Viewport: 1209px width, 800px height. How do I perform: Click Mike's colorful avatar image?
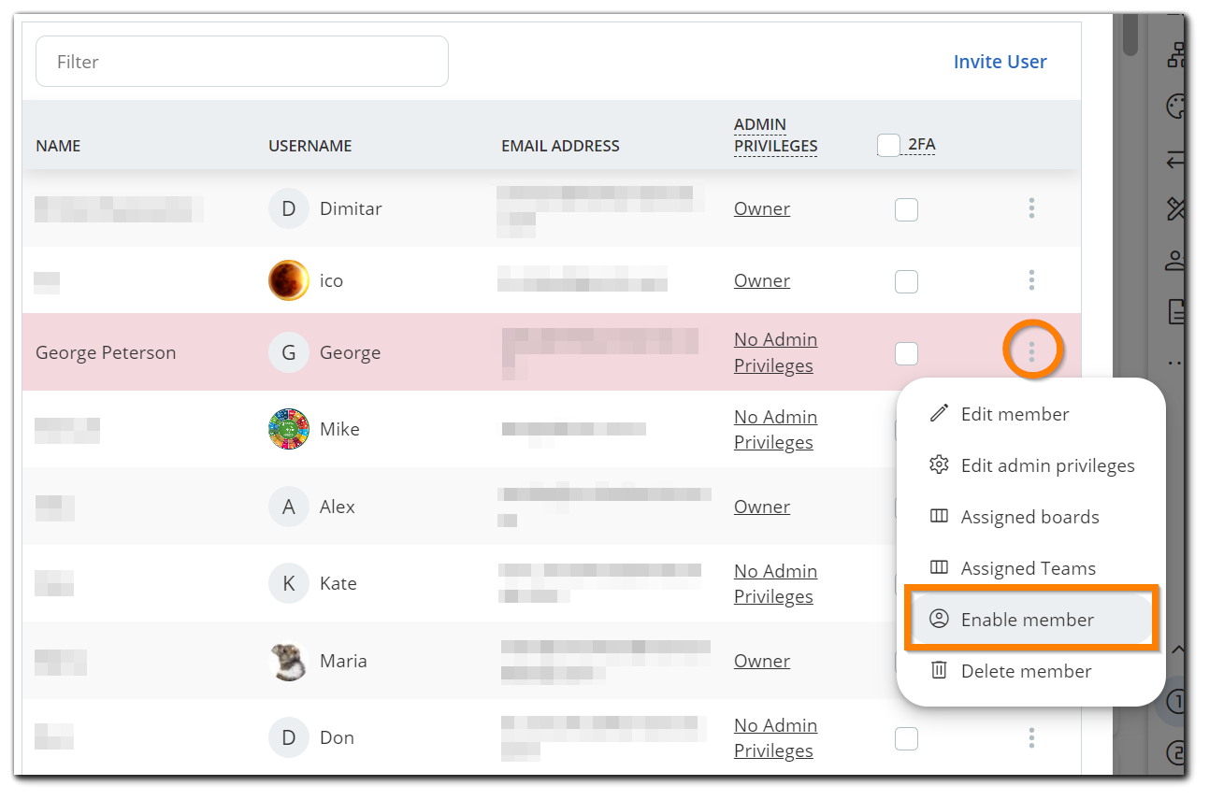288,429
